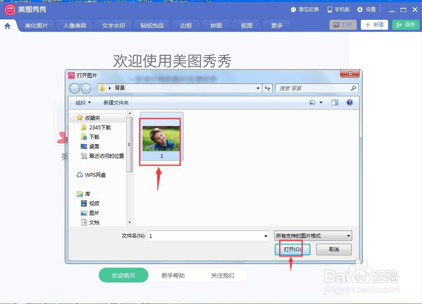
Task: Select the 欢迎首页 tab
Action: pyautogui.click(x=124, y=275)
